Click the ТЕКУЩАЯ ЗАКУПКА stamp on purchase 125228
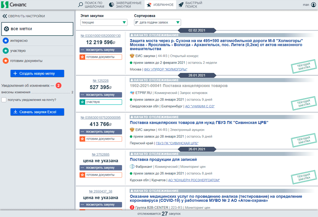Screen dimensions: 318x217 304,103
